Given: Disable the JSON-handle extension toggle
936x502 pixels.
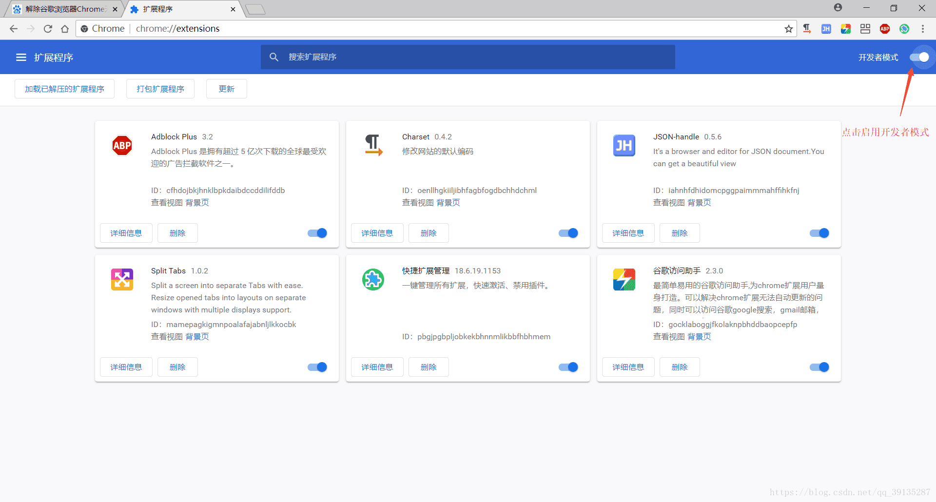Looking at the screenshot, I should [819, 233].
